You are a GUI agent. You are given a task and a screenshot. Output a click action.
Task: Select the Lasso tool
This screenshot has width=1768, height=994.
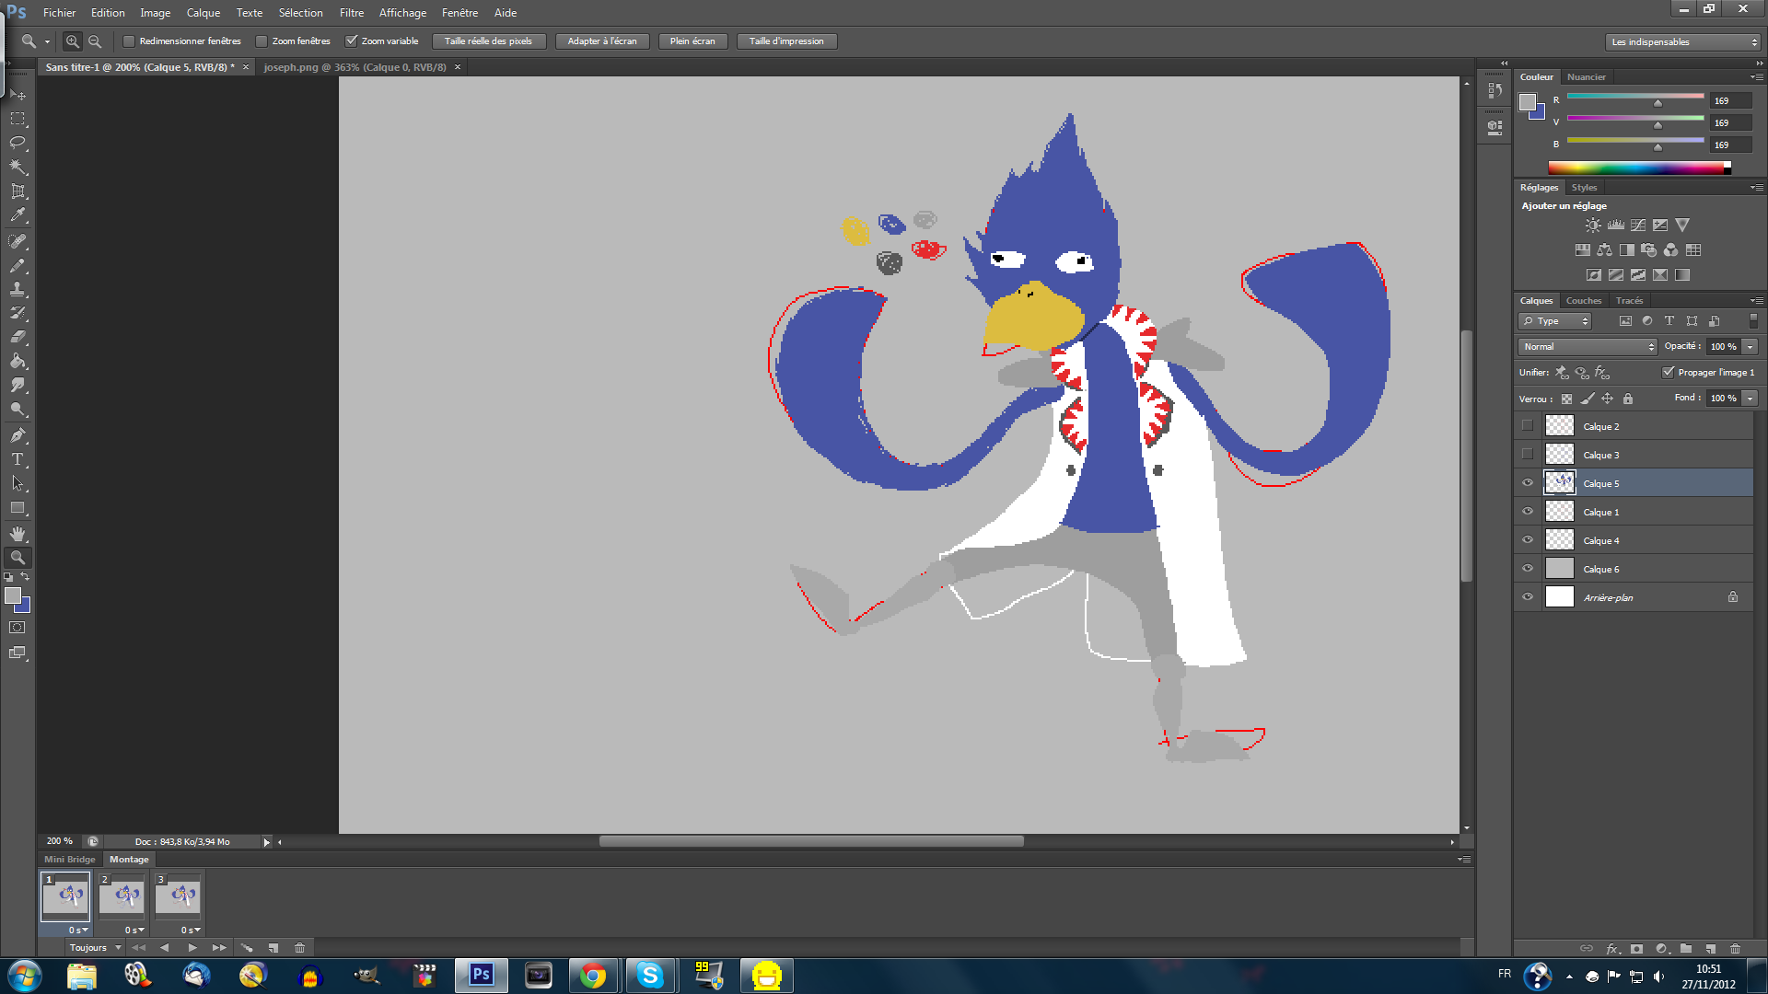[17, 143]
